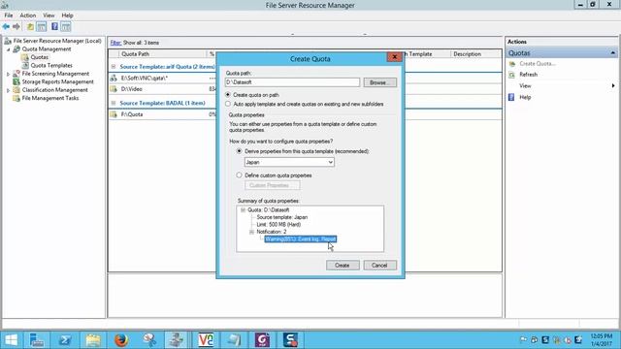Click Cancel in Create Quota dialog

(379, 265)
